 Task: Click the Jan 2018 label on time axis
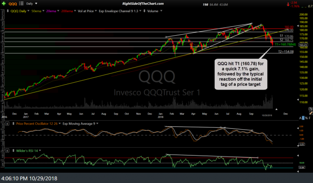click(x=160, y=115)
